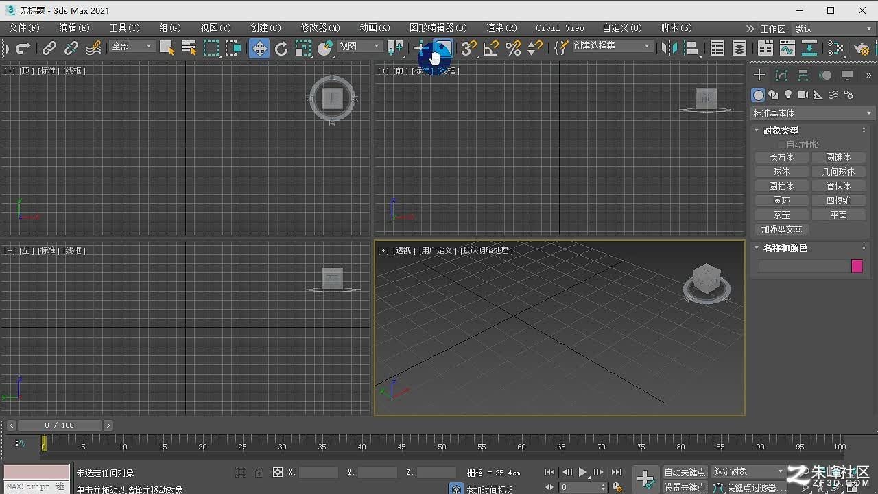Click the 0 / 100 time slider
The width and height of the screenshot is (878, 494).
tap(60, 425)
